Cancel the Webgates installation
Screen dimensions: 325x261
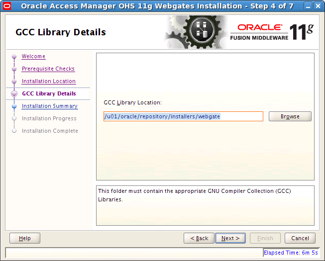300,238
